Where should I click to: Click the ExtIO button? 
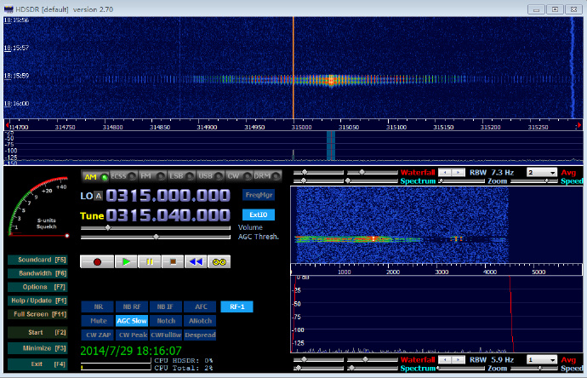pos(259,215)
